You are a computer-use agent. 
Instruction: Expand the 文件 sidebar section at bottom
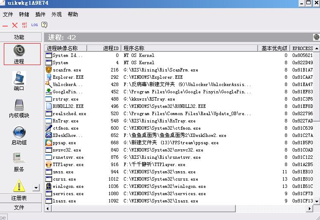21,207
